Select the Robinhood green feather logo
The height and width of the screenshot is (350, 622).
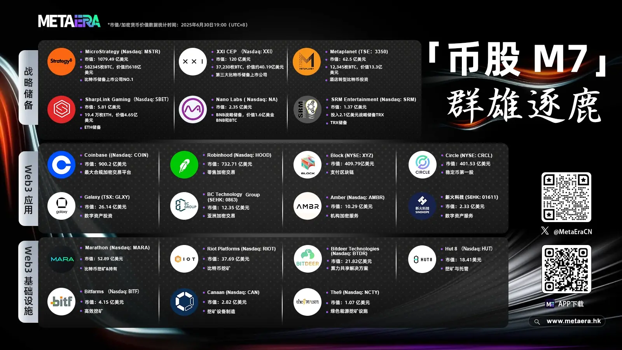(184, 164)
